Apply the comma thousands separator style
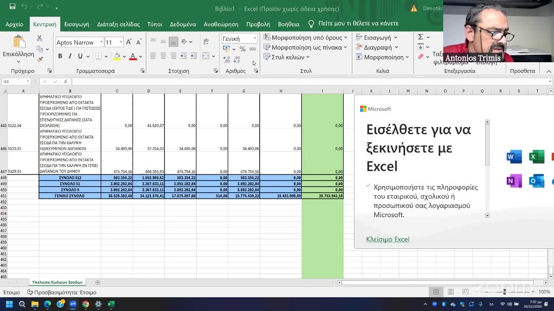554x311 pixels. 253,49
